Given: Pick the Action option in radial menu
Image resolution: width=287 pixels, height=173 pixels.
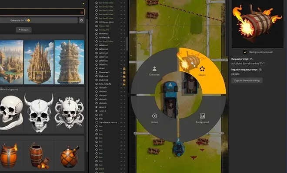Looking at the screenshot, I should (x=154, y=118).
